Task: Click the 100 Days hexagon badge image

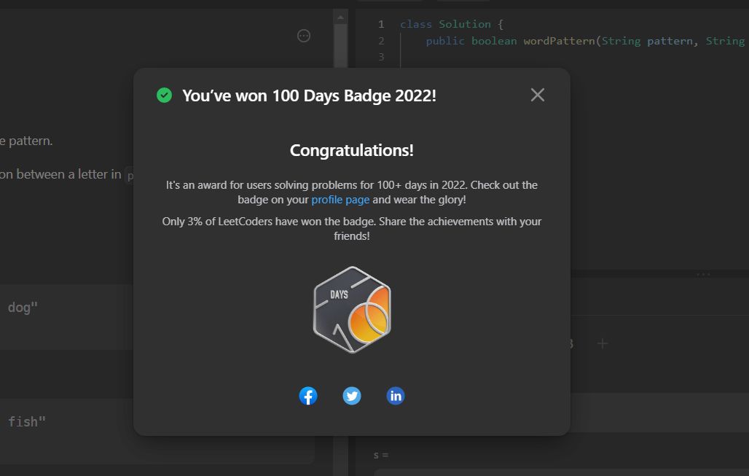Action: point(352,310)
